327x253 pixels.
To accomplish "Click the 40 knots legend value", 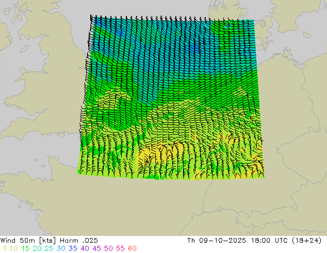I will pos(85,248).
